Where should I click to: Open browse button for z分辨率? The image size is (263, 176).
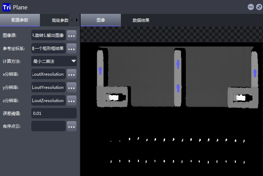(71, 100)
